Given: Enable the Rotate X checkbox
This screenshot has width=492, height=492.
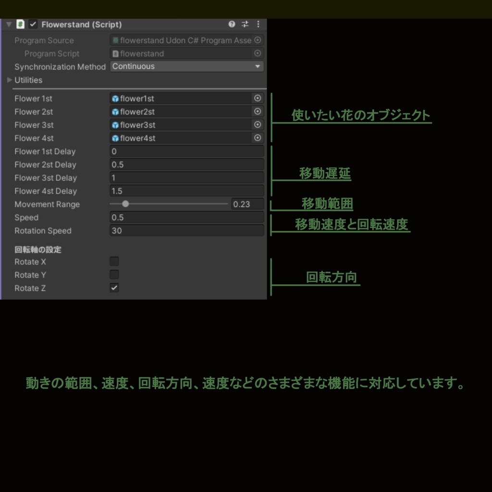Looking at the screenshot, I should 114,261.
